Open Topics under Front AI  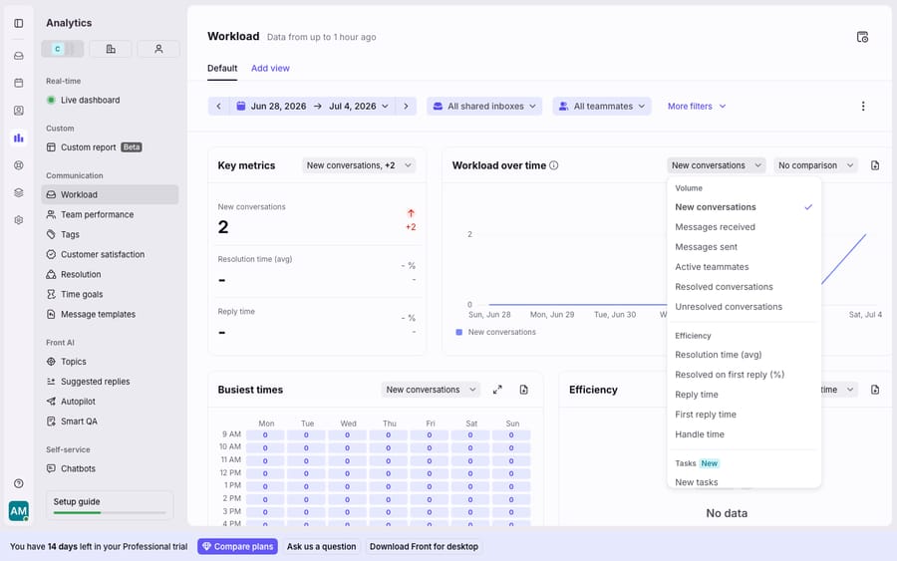[x=110, y=362]
